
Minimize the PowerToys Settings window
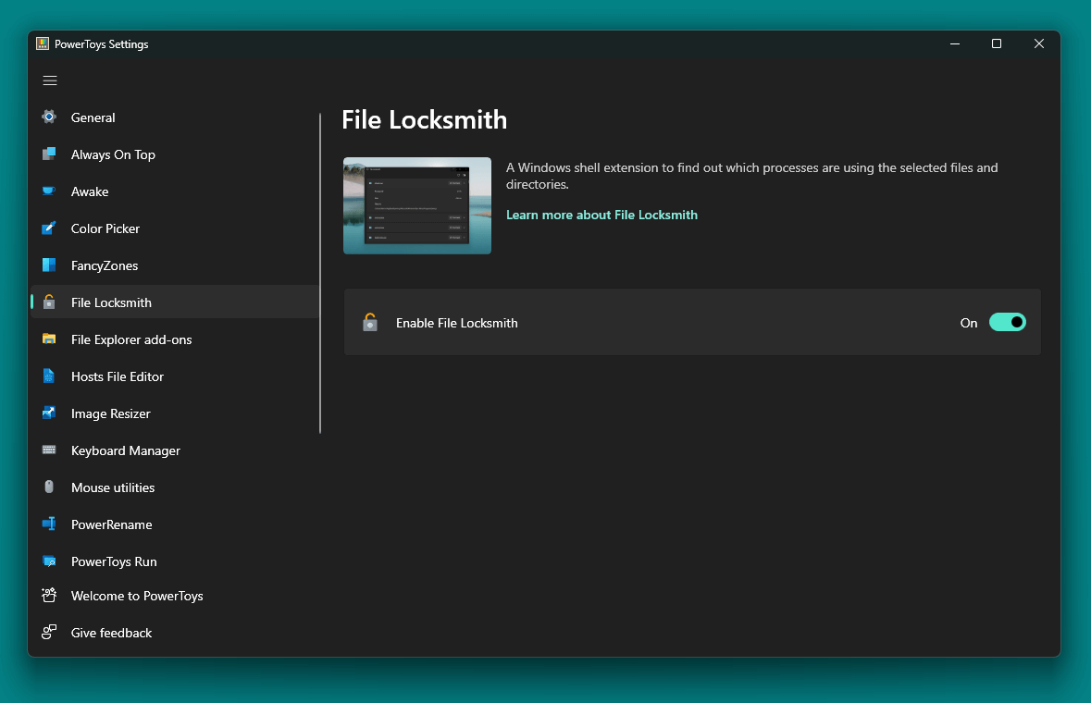coord(955,43)
